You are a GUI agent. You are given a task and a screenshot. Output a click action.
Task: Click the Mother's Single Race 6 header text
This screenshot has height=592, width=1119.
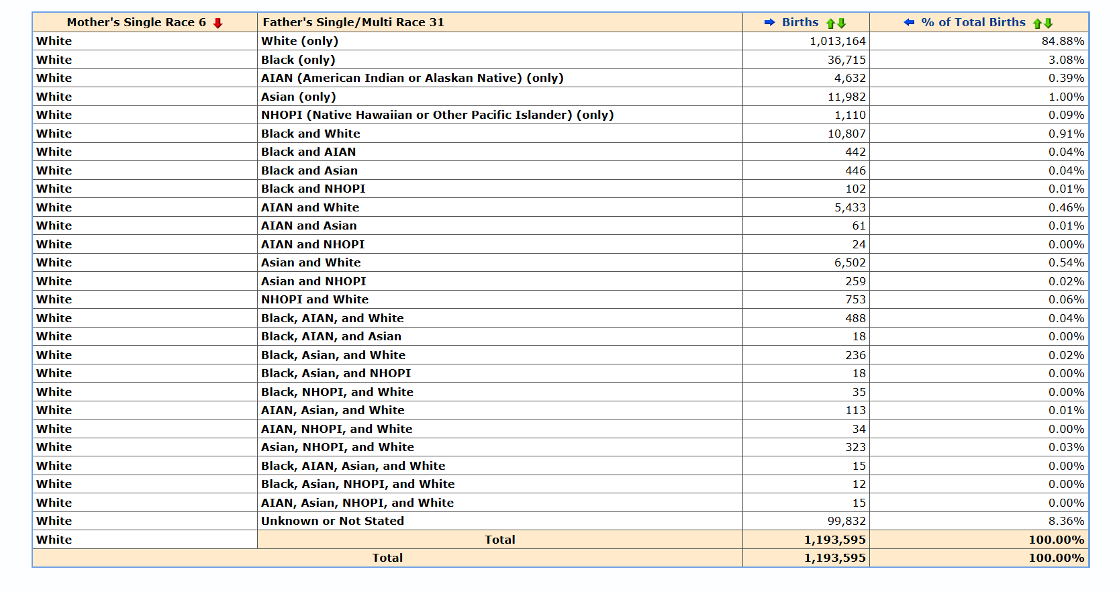pyautogui.click(x=136, y=22)
